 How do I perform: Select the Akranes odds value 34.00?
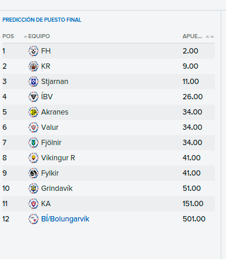point(193,112)
